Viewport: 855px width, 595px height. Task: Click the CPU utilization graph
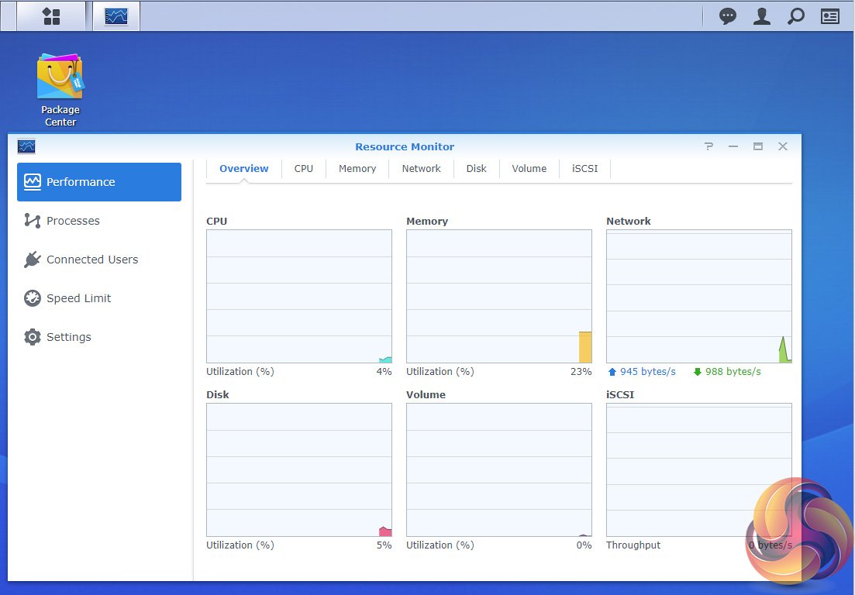pyautogui.click(x=299, y=296)
